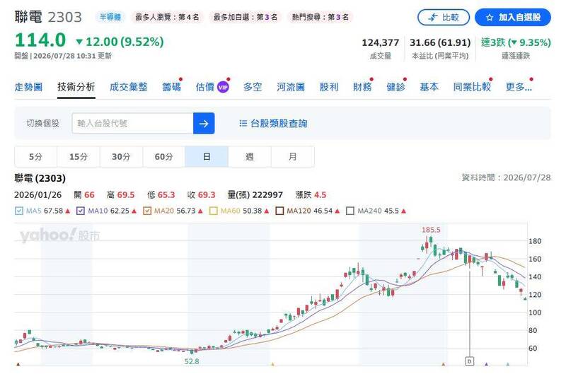Open the 股利 tab
The height and width of the screenshot is (374, 566).
329,87
